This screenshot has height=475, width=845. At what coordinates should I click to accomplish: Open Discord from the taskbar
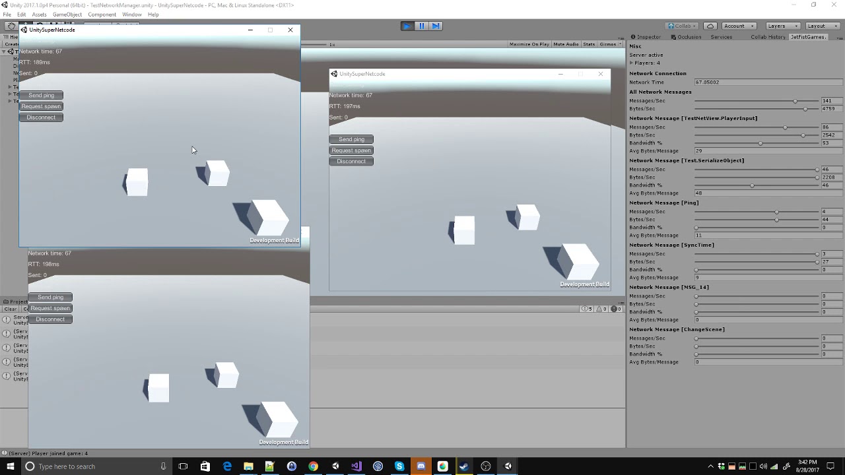pyautogui.click(x=421, y=466)
